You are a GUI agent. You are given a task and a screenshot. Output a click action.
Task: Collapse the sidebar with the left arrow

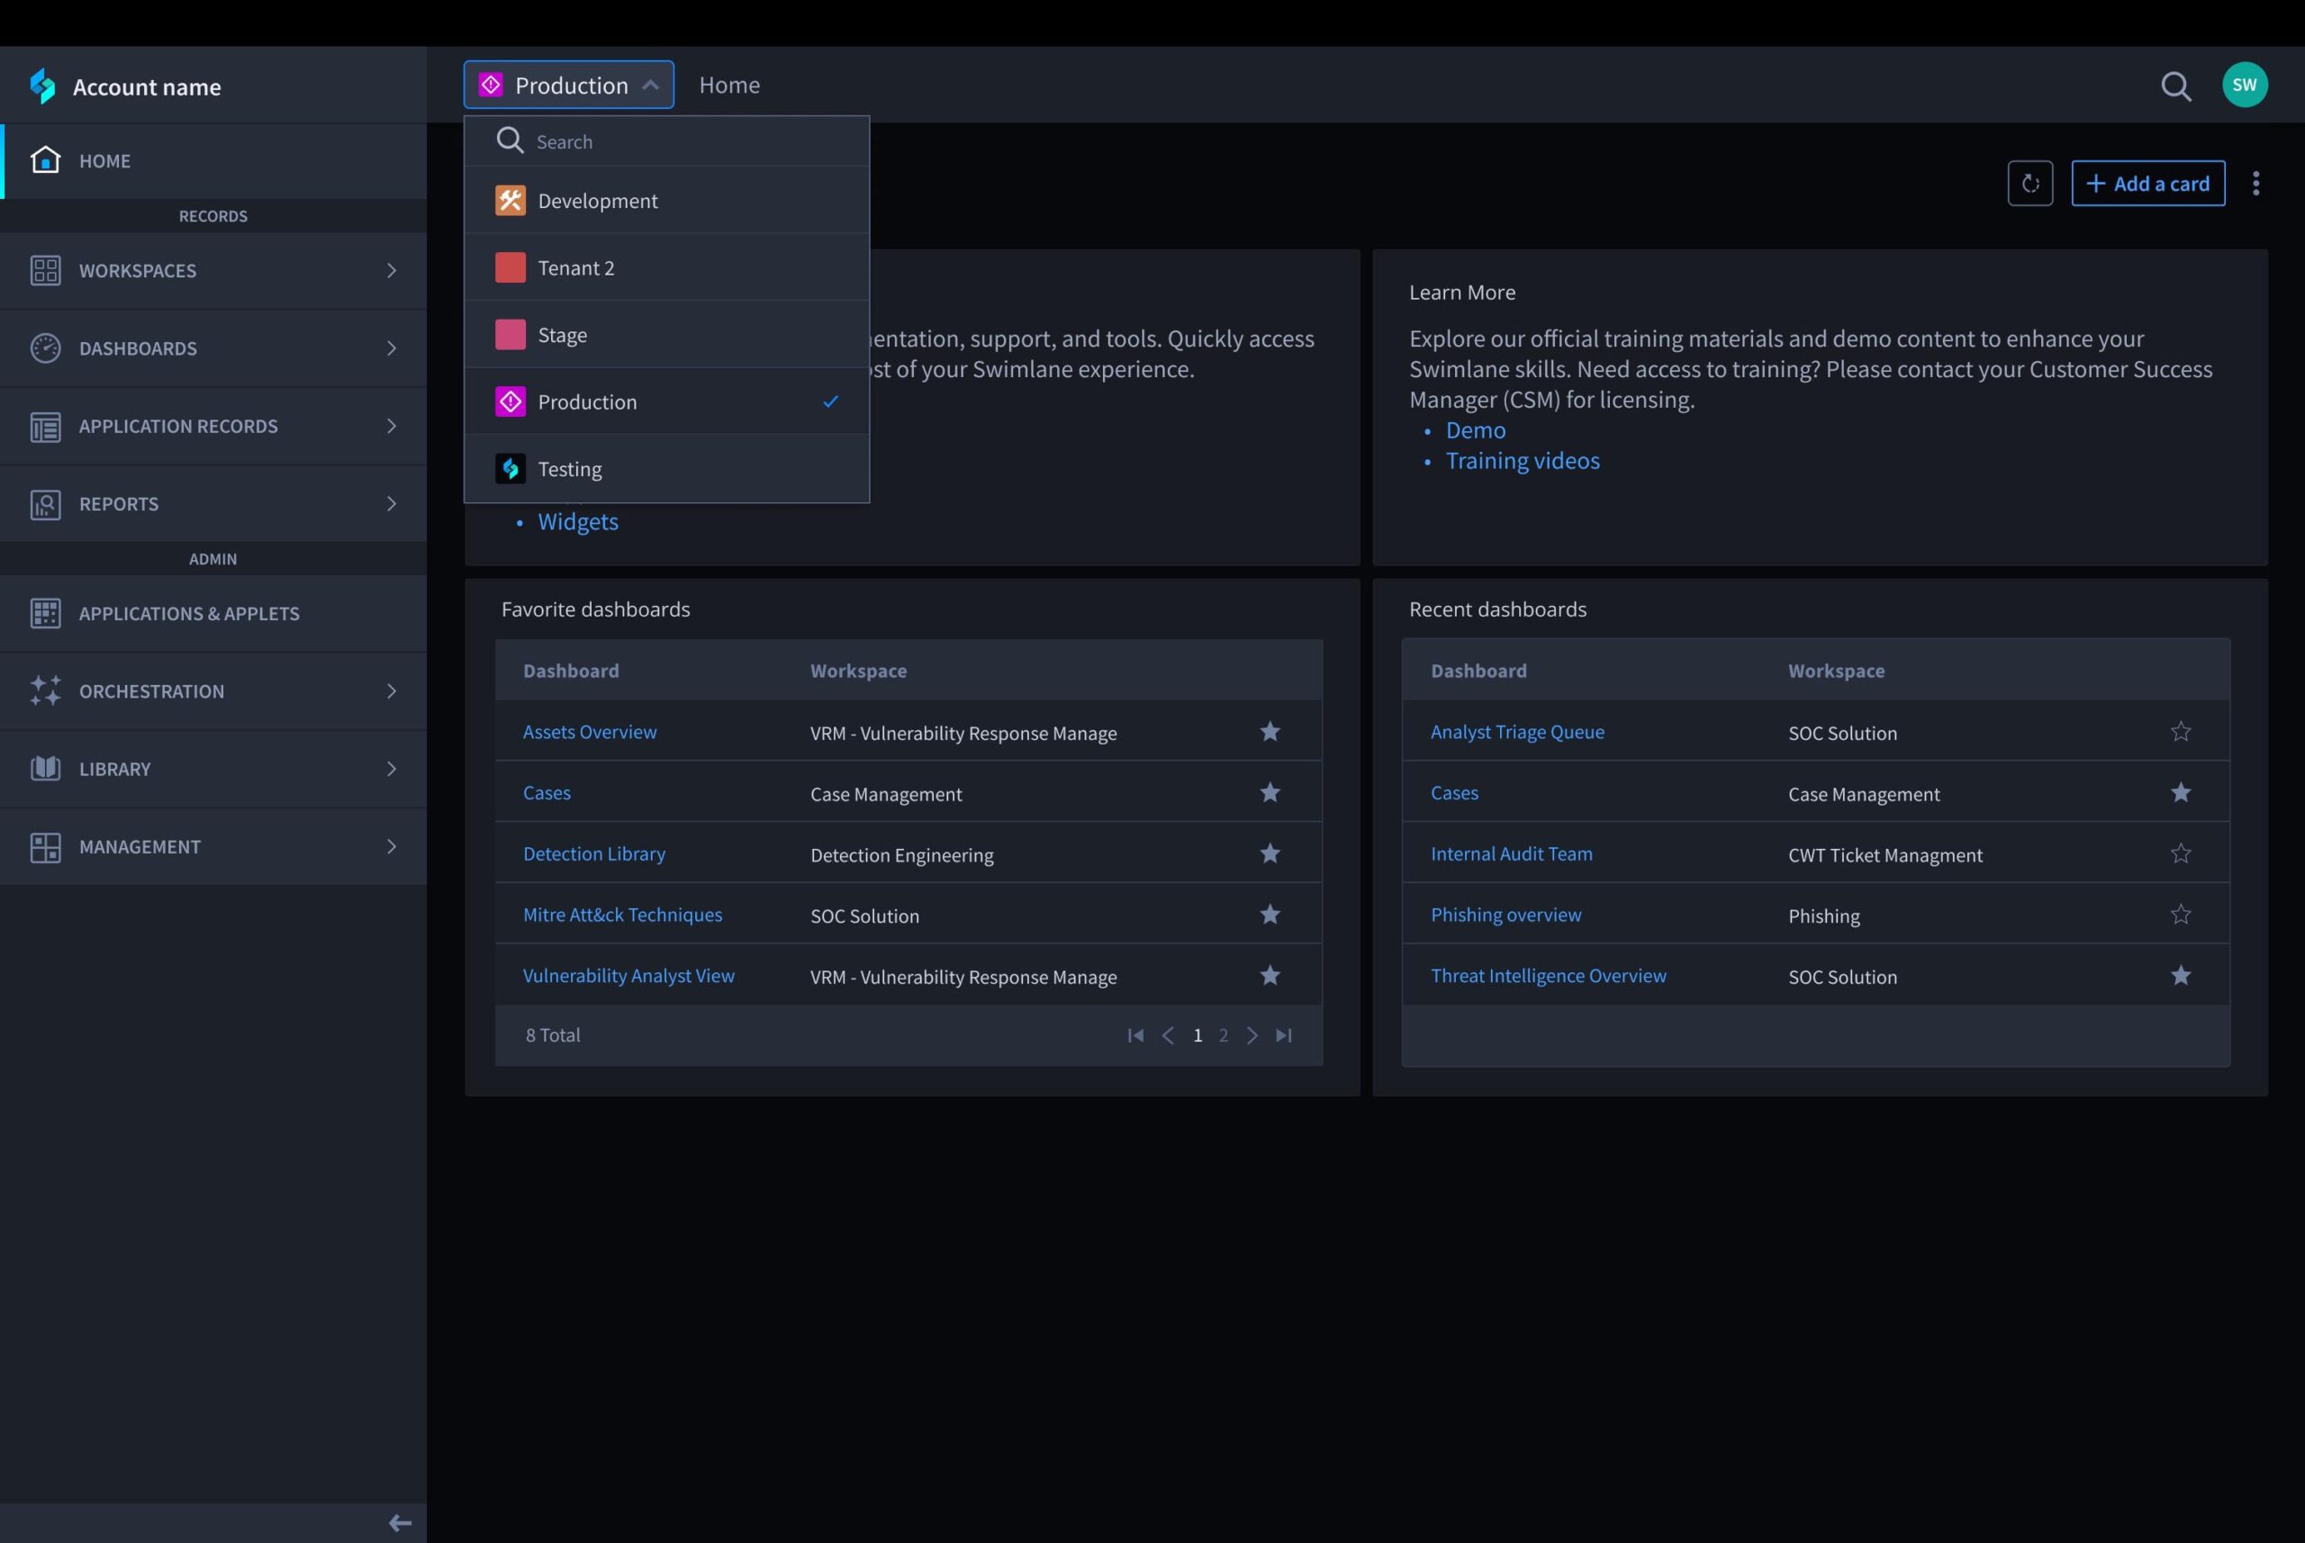(x=400, y=1522)
